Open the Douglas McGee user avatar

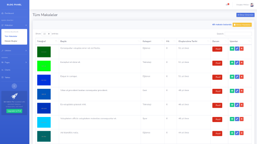(252, 5)
